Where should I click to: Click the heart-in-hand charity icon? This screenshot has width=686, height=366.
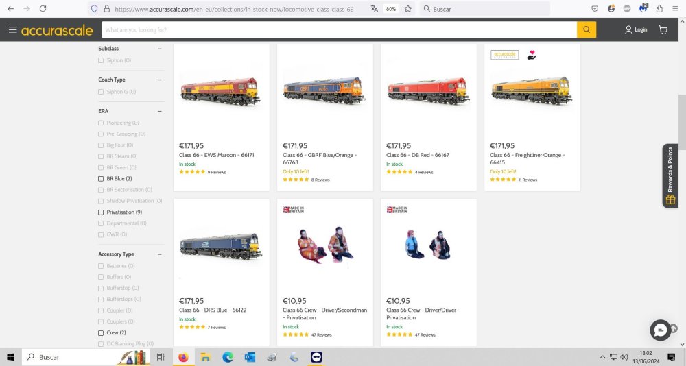pos(532,55)
